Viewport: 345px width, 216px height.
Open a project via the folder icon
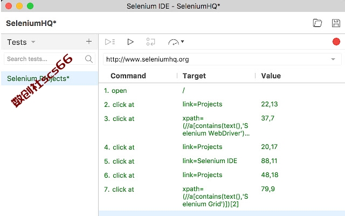point(318,23)
